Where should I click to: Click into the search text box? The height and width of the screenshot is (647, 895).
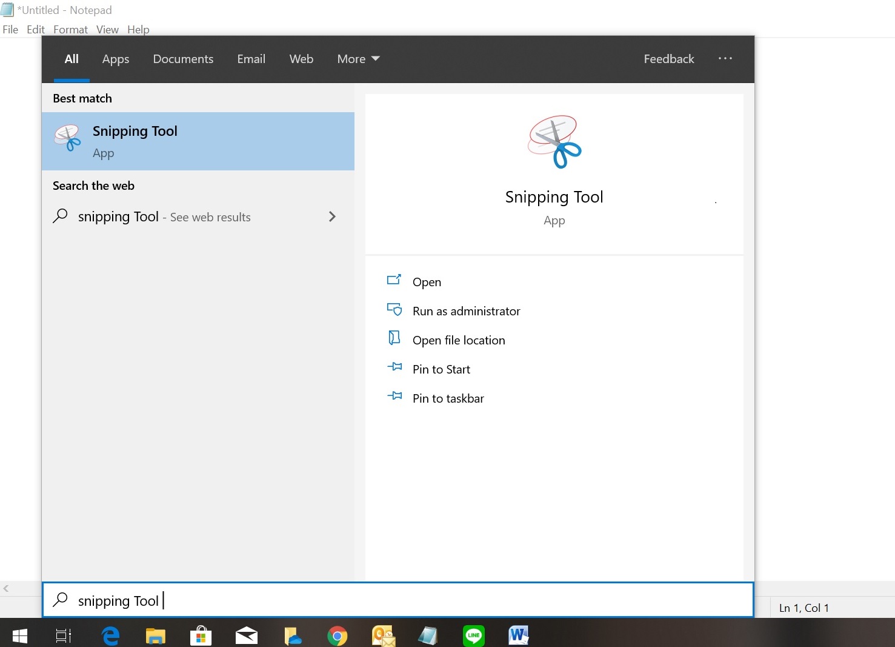(x=398, y=600)
